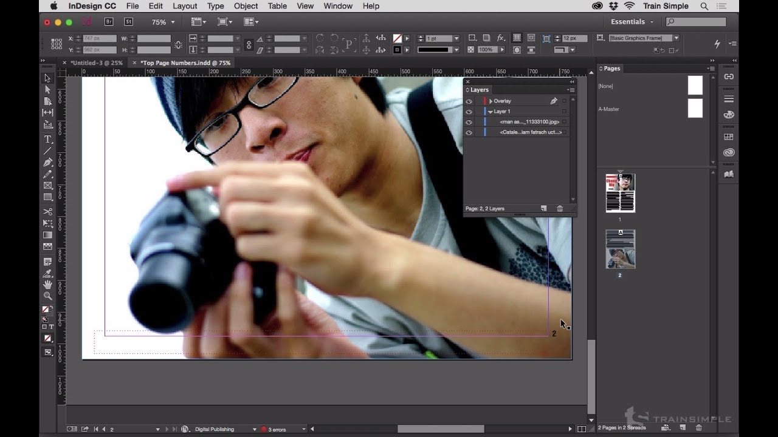This screenshot has width=778, height=437.
Task: Click selection square of man jpg item
Action: click(565, 122)
